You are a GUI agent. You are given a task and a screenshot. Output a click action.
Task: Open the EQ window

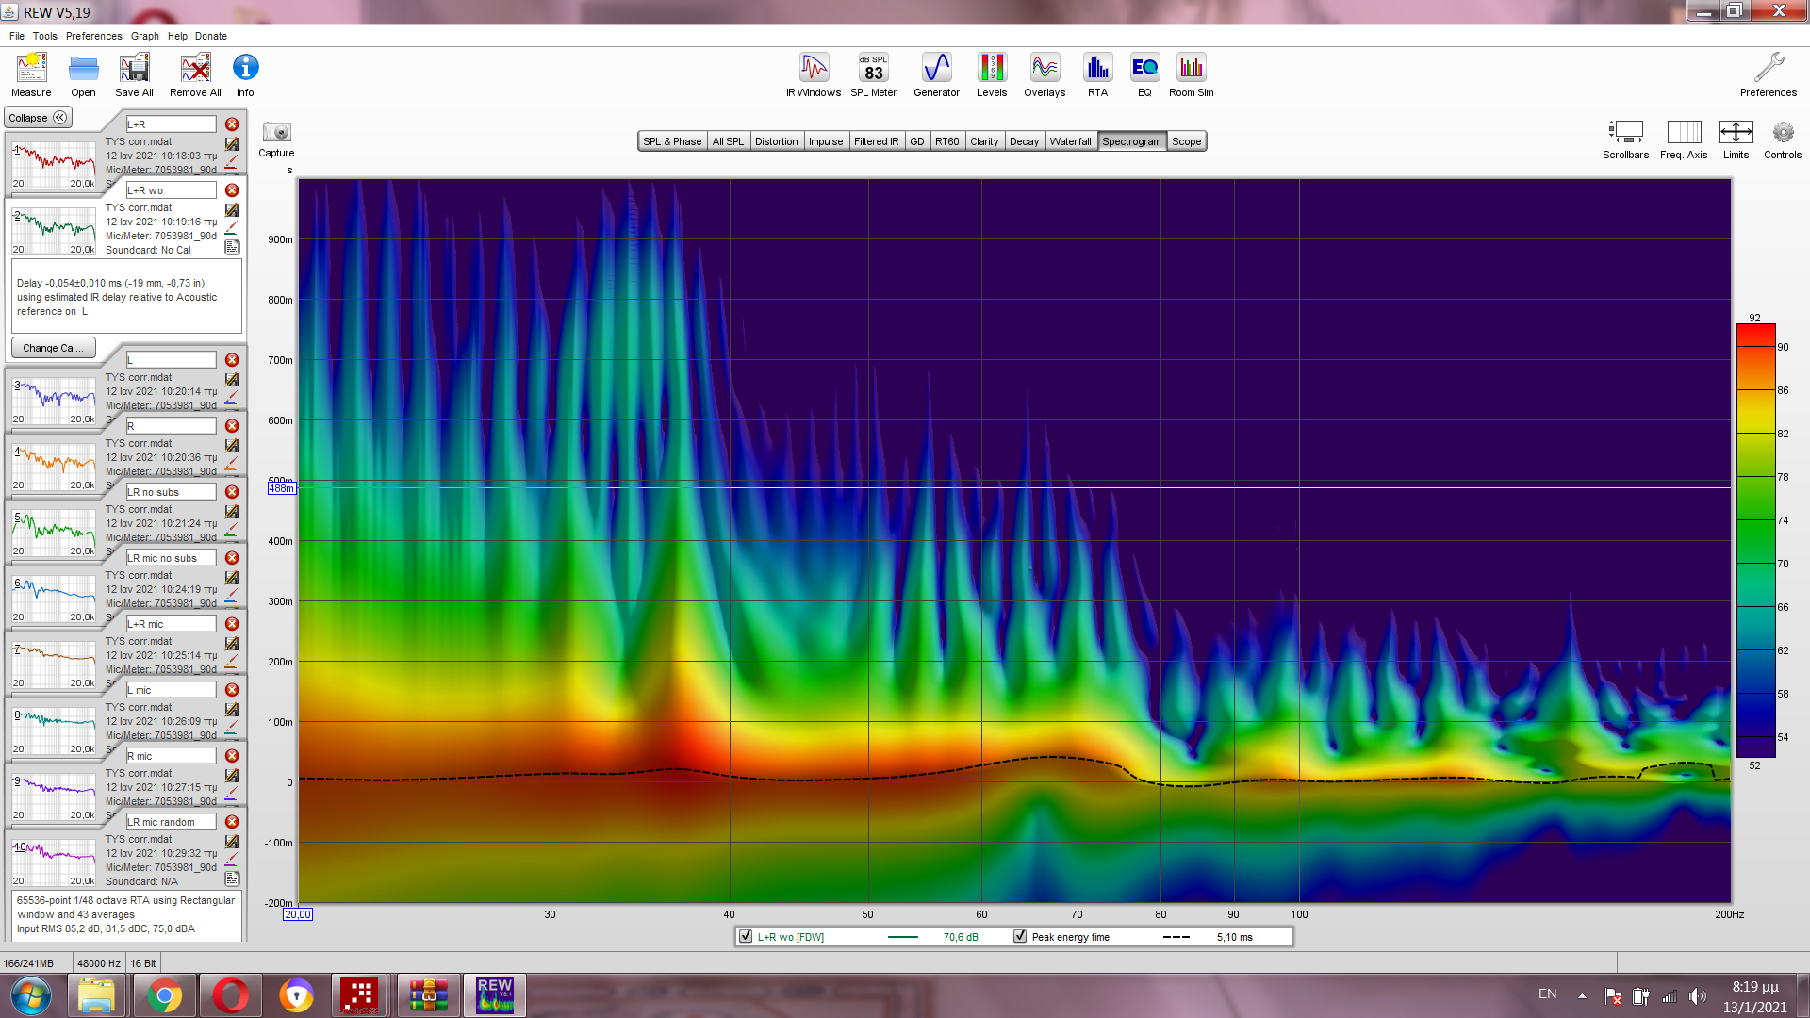pos(1144,74)
